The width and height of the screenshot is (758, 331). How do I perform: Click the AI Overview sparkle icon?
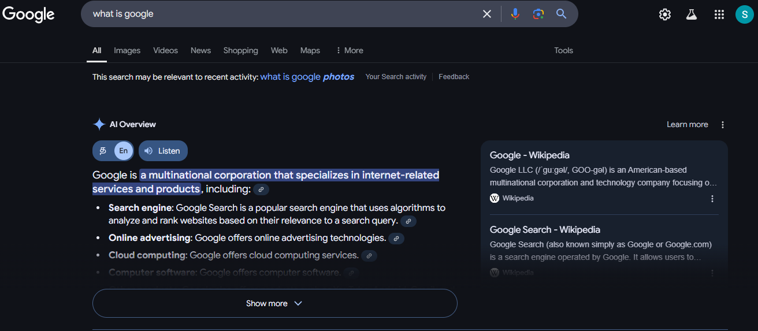99,124
